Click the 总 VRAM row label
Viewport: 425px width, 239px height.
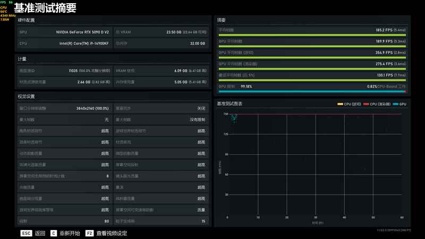[123, 32]
